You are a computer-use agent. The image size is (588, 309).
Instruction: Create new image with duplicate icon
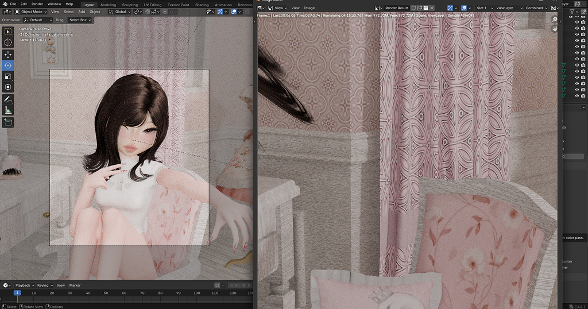pos(420,8)
